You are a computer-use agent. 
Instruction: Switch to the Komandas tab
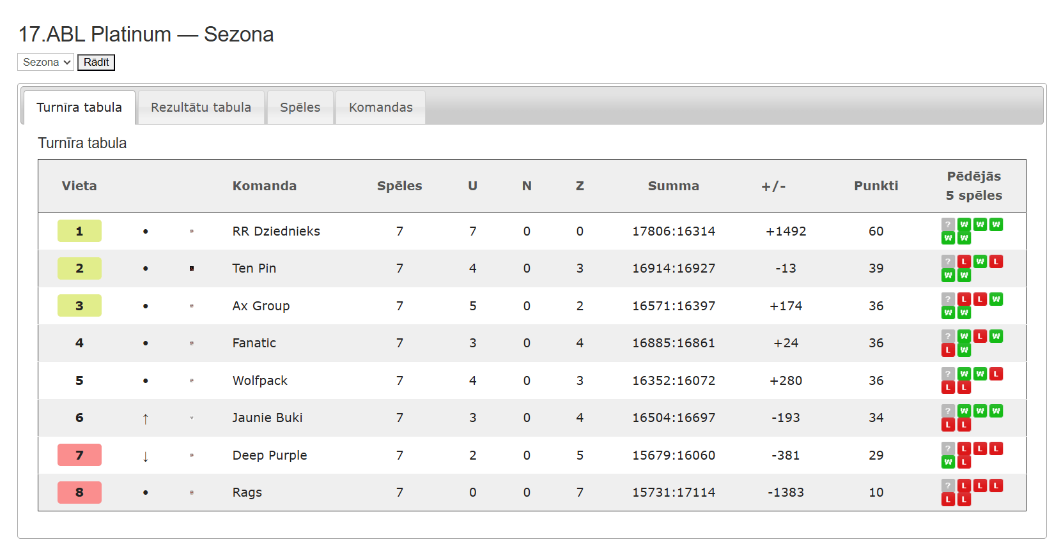[380, 107]
